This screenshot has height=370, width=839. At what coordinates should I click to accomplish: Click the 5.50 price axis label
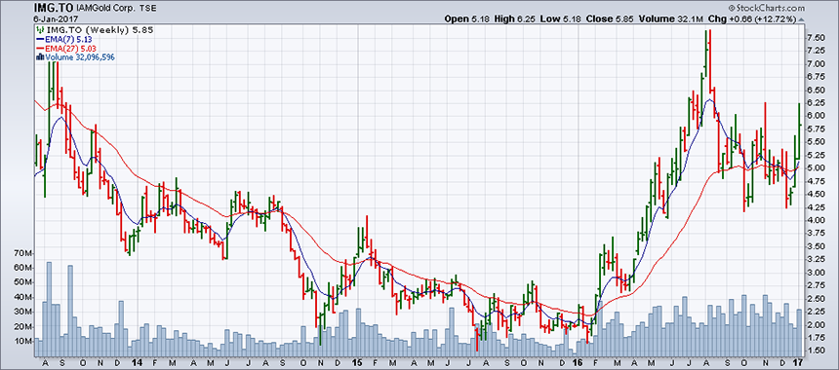pos(817,142)
